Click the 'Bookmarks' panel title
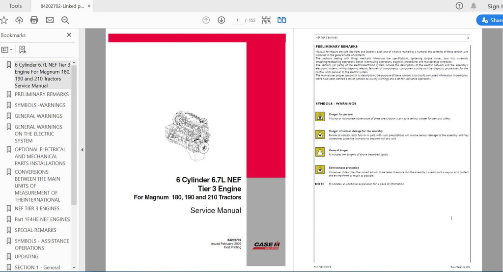Viewport: 503px width, 272px height. point(13,35)
